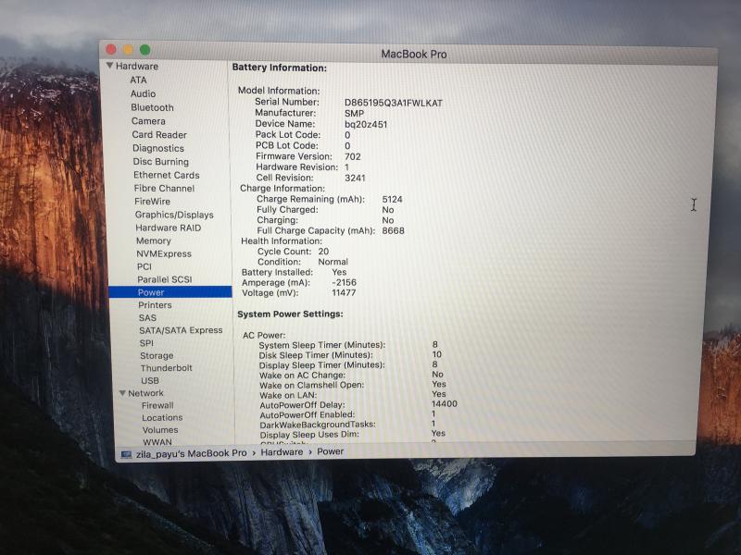Select Diagnostics in the sidebar

coord(158,148)
